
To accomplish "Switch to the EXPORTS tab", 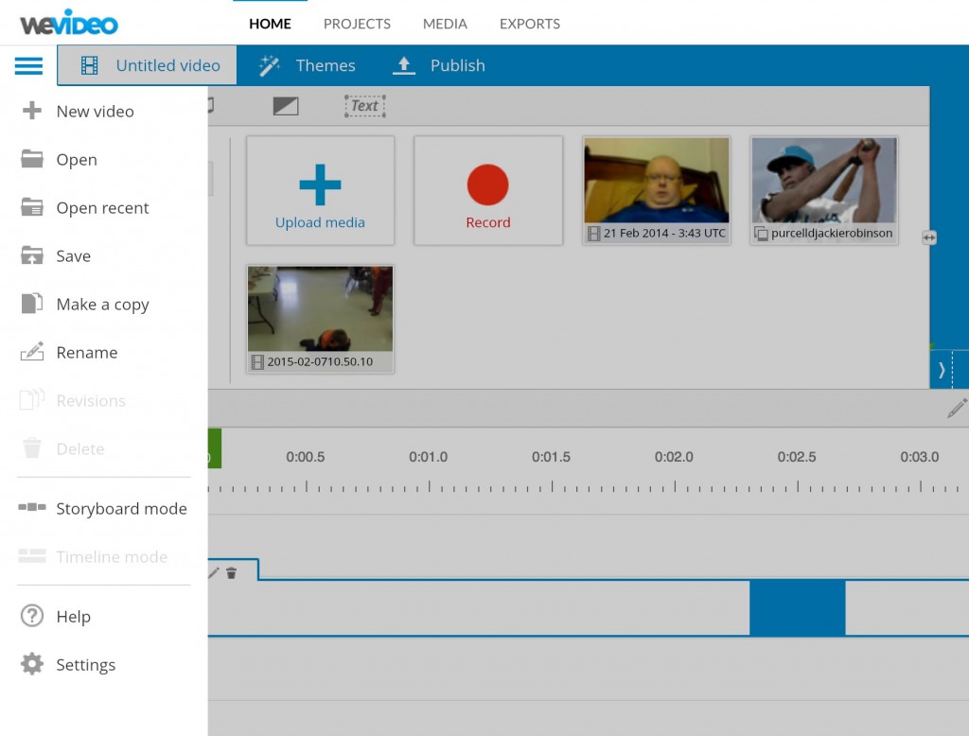I will point(529,24).
